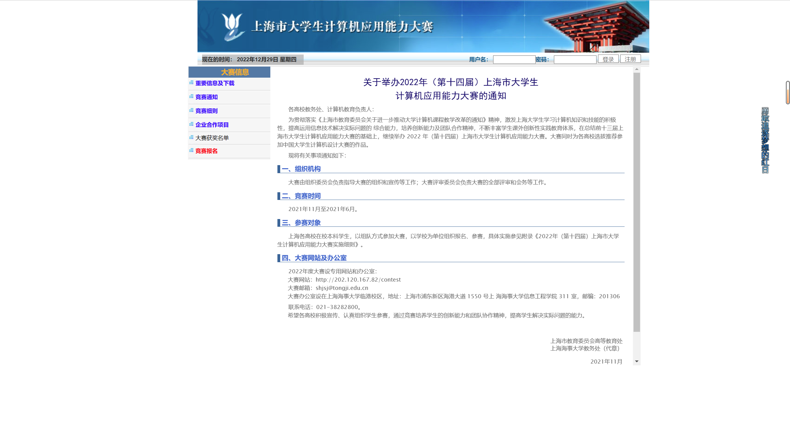Click the content pane vertical scrollbar thumb

(x=637, y=202)
